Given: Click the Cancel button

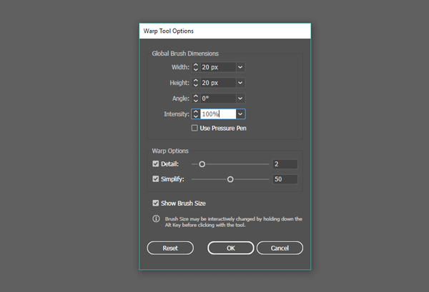Looking at the screenshot, I should click(280, 248).
